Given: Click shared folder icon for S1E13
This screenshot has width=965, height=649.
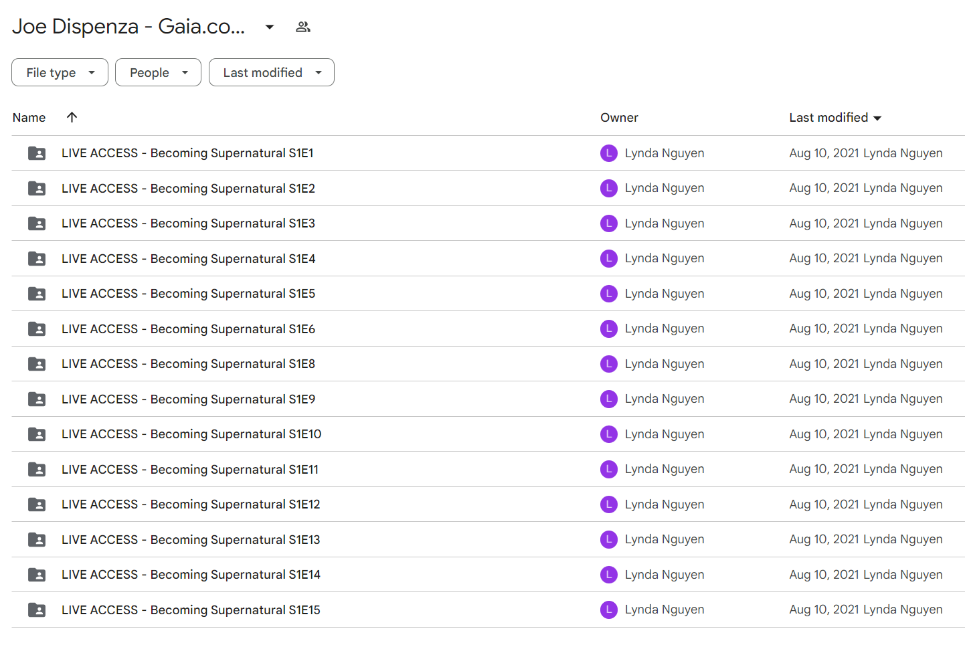Looking at the screenshot, I should [x=37, y=540].
